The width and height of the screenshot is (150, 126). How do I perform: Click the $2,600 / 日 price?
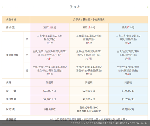[x=50, y=91]
